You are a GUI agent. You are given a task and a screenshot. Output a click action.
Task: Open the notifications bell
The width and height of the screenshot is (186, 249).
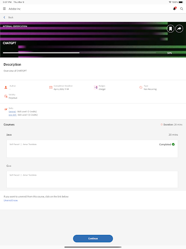174,9
